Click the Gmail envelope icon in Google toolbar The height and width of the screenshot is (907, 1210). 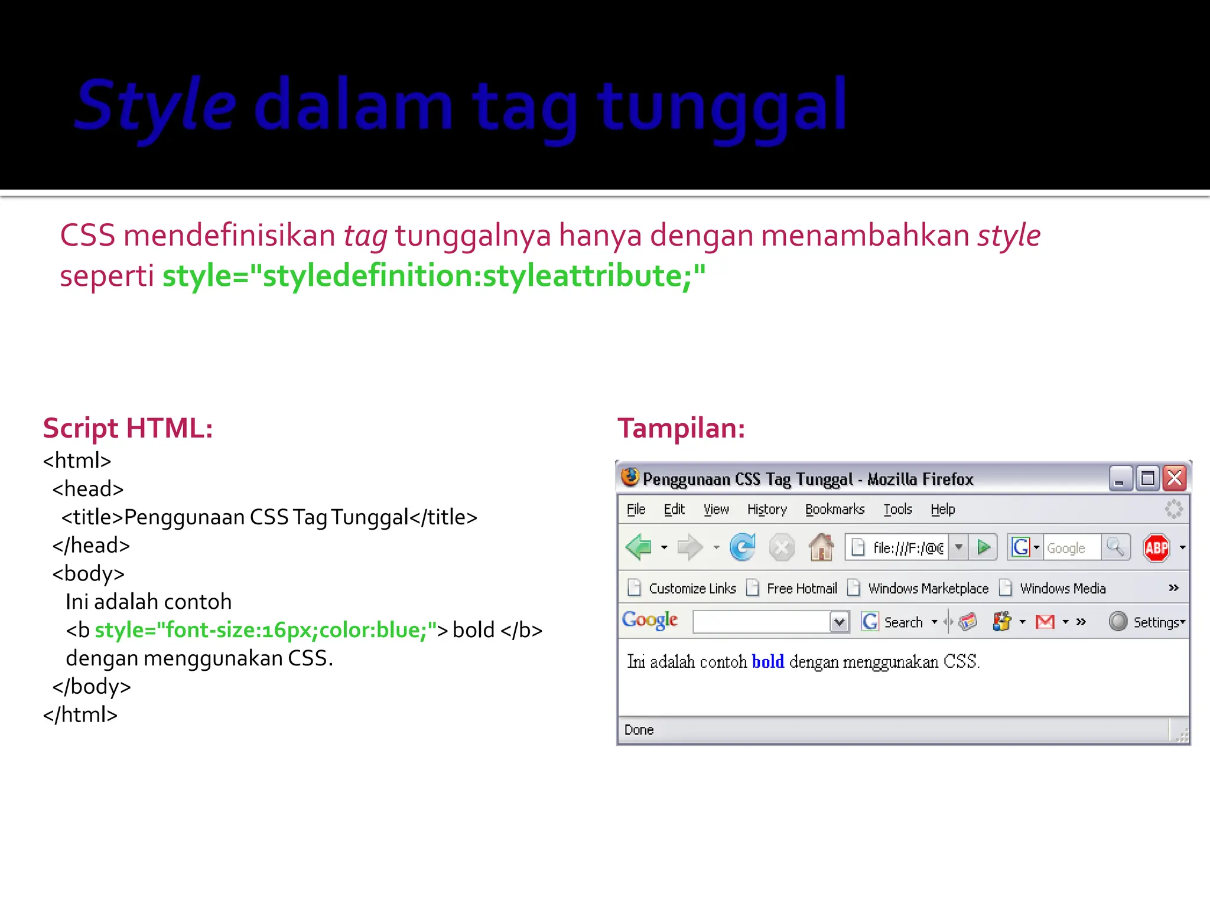(1045, 622)
